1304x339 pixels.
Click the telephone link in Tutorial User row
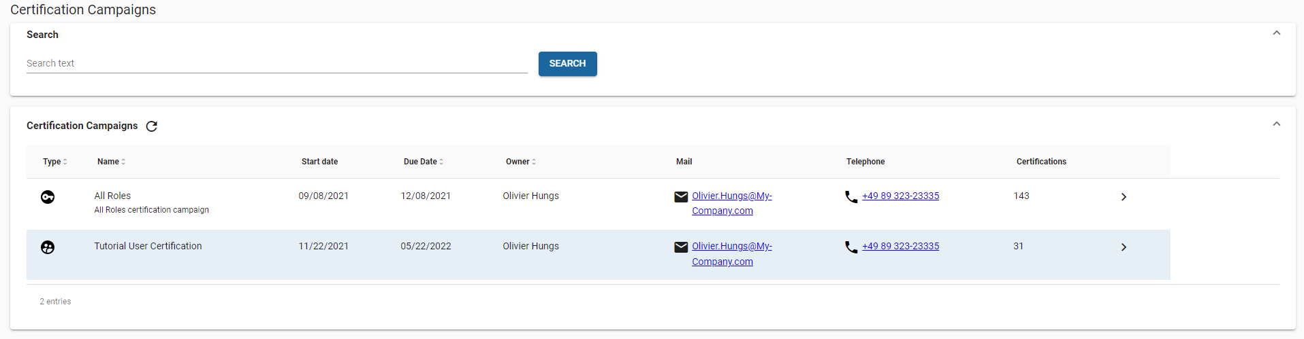(x=900, y=246)
